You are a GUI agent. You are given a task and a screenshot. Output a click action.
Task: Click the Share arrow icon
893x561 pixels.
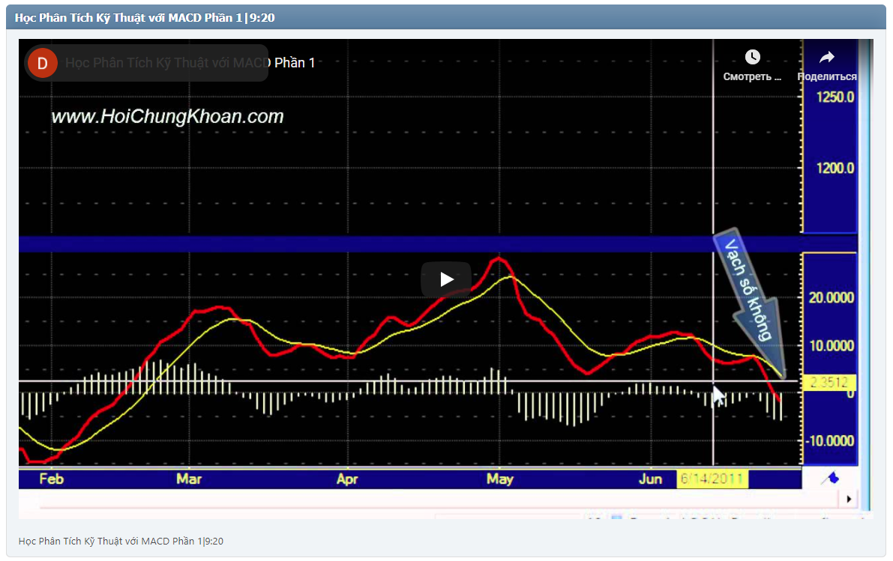(x=826, y=58)
